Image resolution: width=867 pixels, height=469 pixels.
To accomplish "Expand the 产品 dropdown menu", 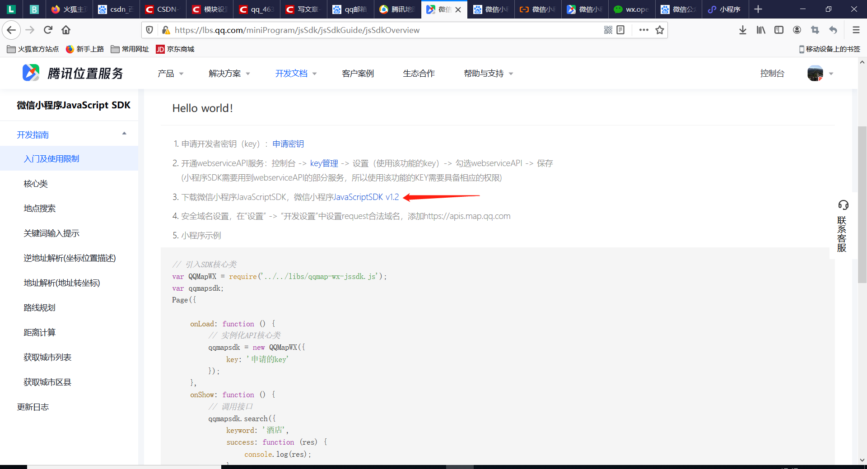I will point(170,74).
